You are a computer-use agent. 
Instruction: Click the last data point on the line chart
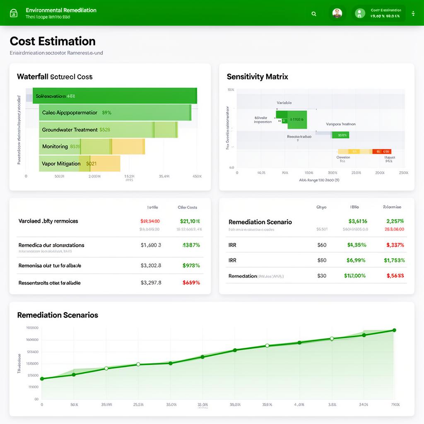[x=394, y=330]
